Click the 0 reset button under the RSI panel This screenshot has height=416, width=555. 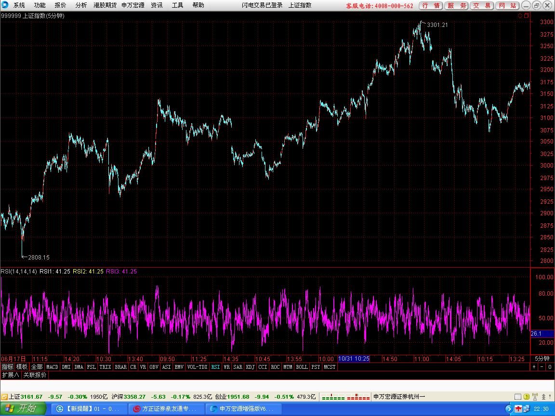click(x=550, y=367)
